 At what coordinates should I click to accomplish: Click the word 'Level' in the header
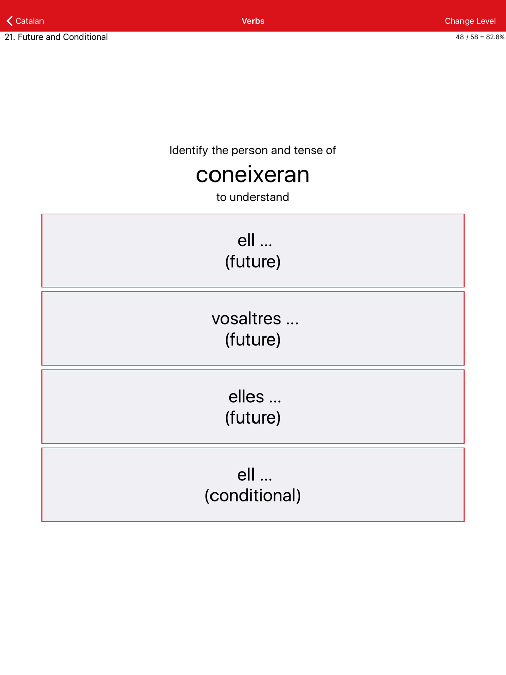(x=485, y=21)
